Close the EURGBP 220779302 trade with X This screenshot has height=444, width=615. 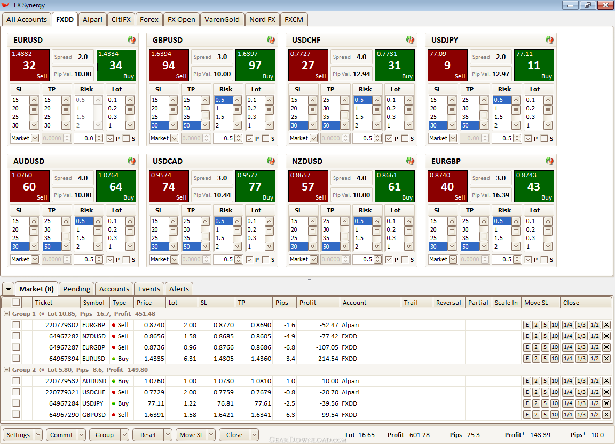(x=606, y=325)
